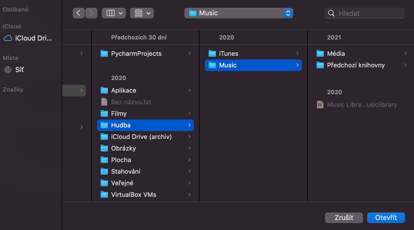Click the Stahování folder icon

point(104,172)
